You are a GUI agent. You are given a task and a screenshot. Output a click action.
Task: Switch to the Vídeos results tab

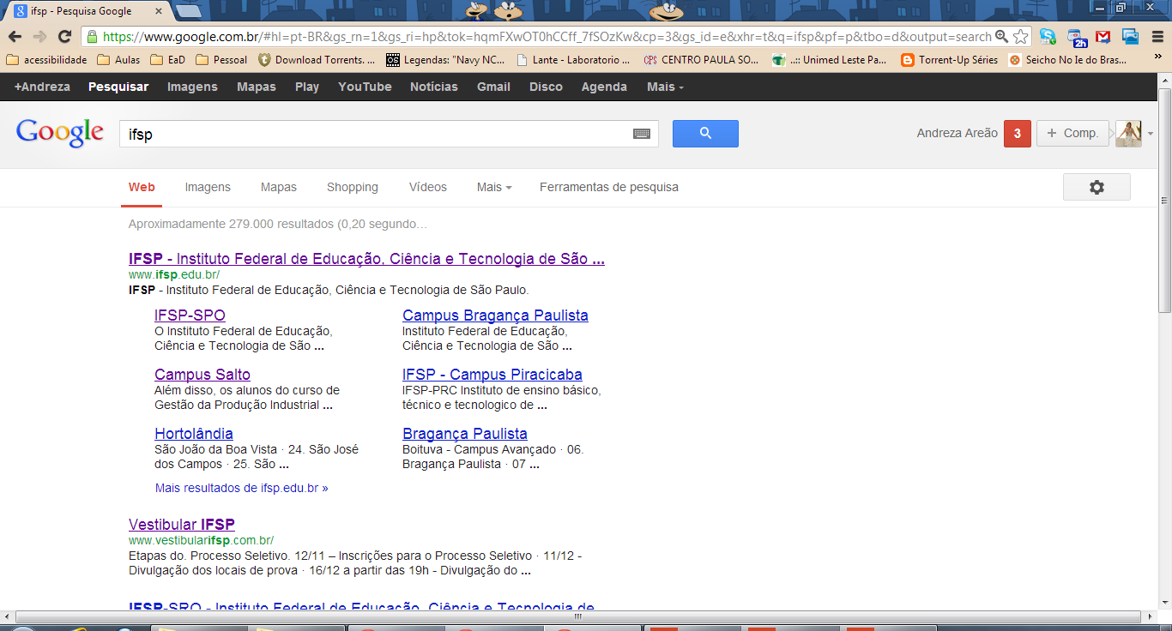pyautogui.click(x=428, y=187)
